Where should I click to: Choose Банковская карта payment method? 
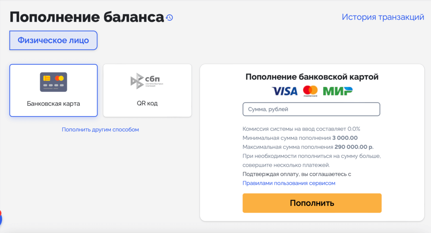pyautogui.click(x=53, y=91)
